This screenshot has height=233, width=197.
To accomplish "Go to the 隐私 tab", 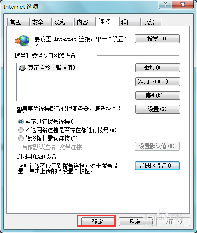I will coord(63,22).
